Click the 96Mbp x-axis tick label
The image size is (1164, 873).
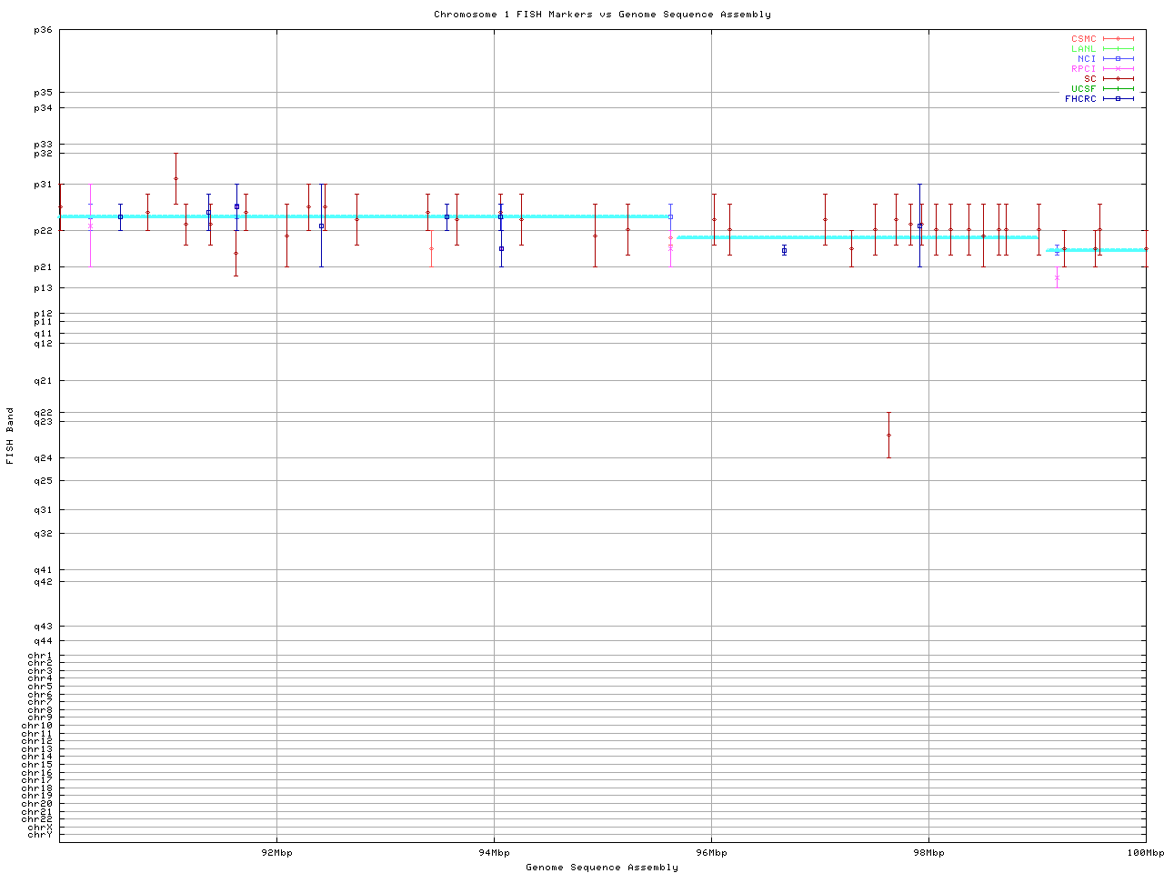pyautogui.click(x=711, y=853)
